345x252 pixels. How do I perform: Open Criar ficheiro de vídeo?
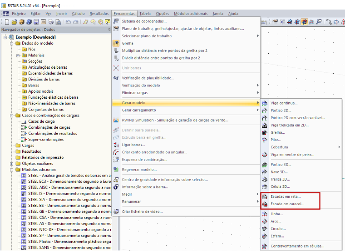pos(186,212)
